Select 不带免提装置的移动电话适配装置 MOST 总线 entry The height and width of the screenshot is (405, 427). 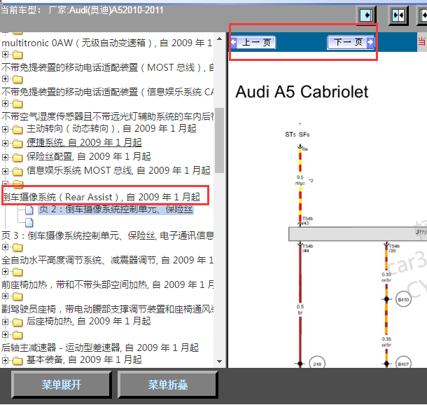107,67
